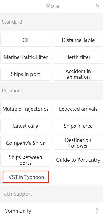Open the highlighted VST in Typhoon button

click(x=26, y=177)
